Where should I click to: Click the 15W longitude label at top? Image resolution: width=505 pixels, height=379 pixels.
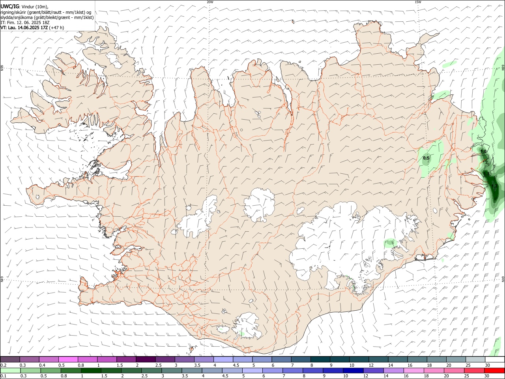[418, 2]
